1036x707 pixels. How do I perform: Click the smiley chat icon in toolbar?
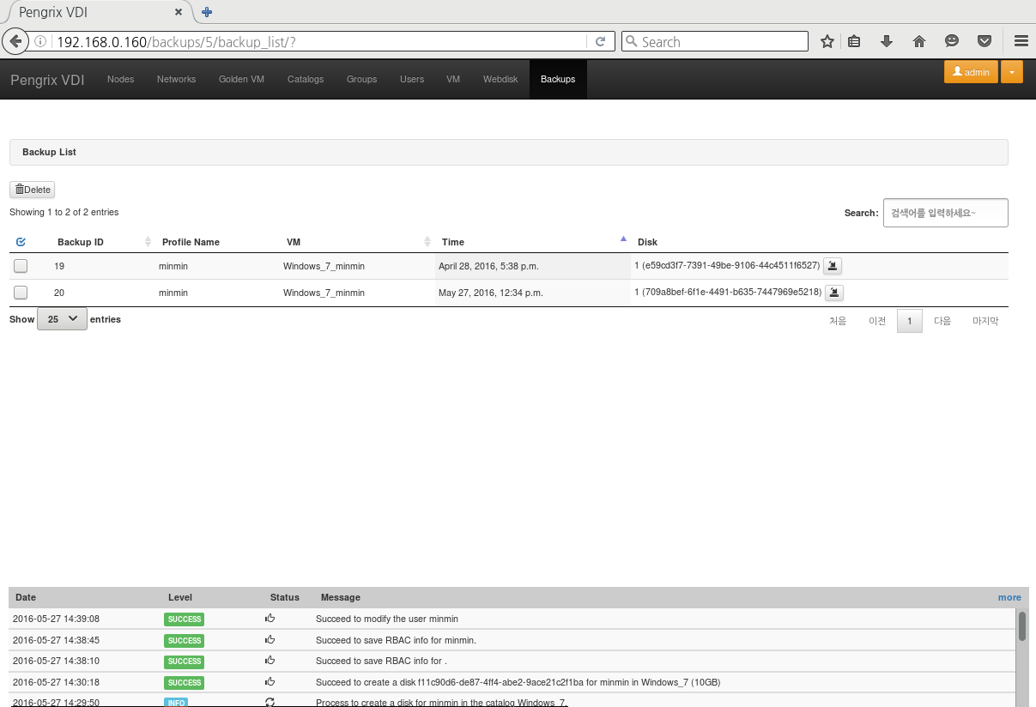[x=952, y=41]
